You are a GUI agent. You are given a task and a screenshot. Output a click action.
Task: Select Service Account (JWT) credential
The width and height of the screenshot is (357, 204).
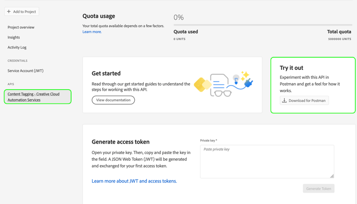[x=25, y=70]
